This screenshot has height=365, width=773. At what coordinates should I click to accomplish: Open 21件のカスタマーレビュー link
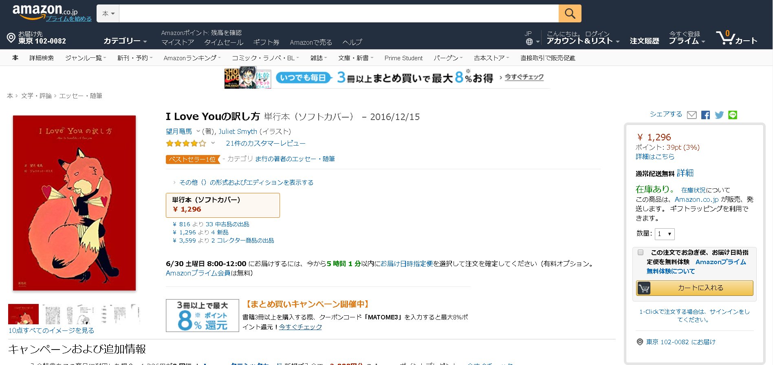266,143
